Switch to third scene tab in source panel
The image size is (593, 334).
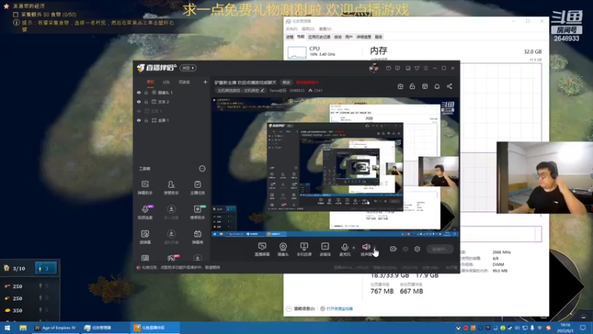point(184,82)
